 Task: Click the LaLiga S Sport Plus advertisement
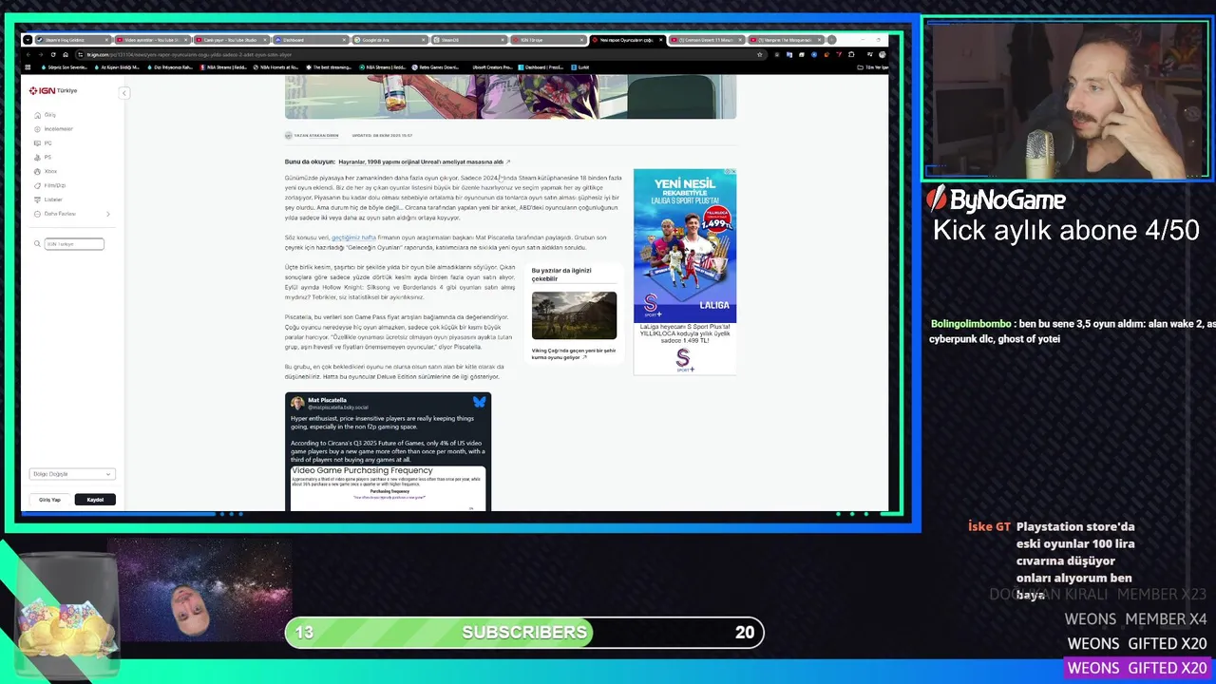685,271
